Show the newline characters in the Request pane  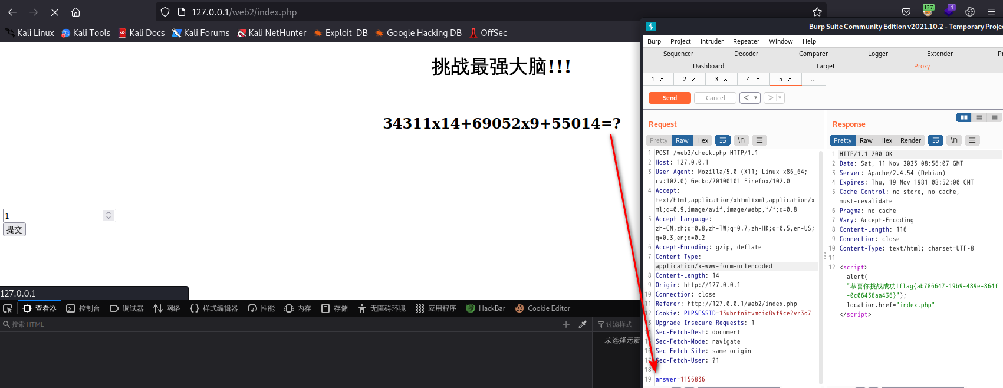click(741, 140)
